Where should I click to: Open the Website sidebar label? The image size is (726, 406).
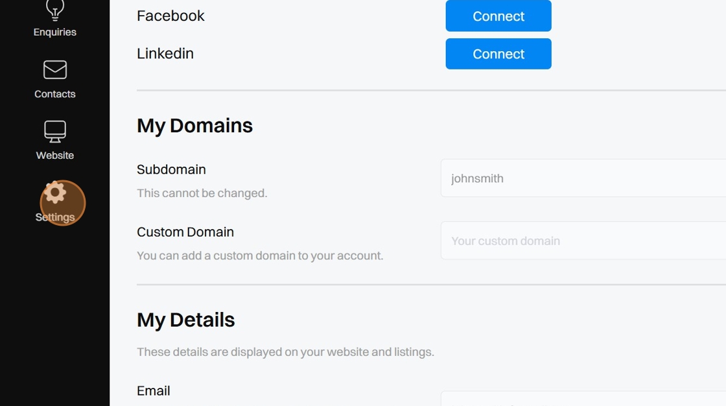tap(55, 156)
